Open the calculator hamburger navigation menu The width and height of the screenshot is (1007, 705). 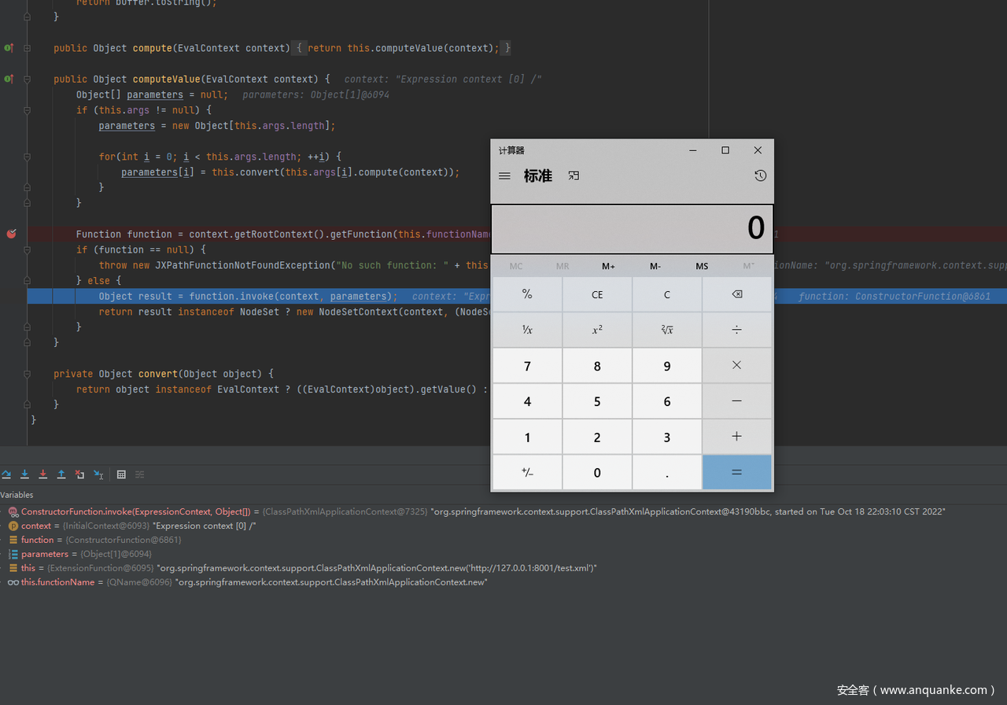(x=504, y=176)
